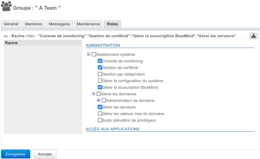
Task: Open the Membres tab
Action: pyautogui.click(x=33, y=24)
